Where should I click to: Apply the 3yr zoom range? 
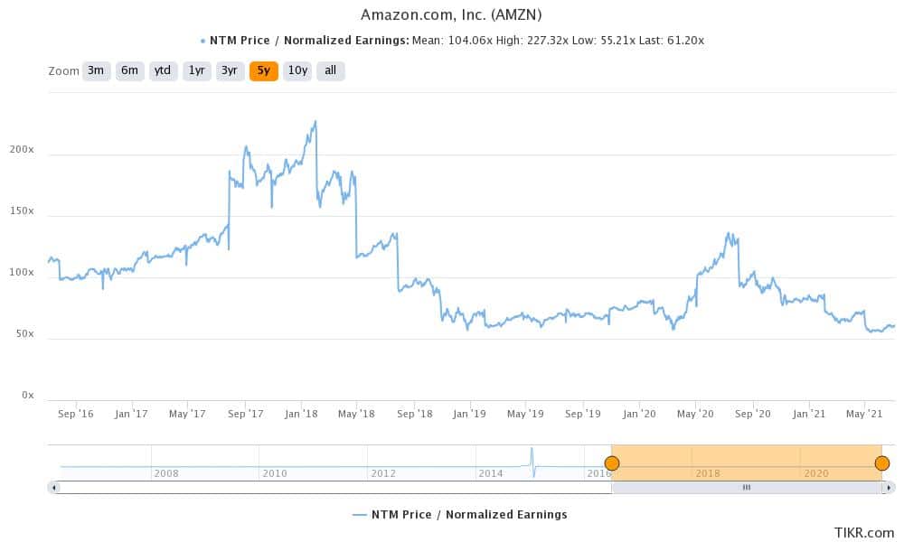tap(230, 70)
